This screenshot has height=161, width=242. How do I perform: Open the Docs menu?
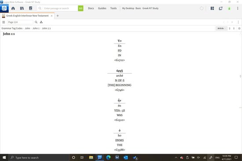pyautogui.click(x=91, y=8)
